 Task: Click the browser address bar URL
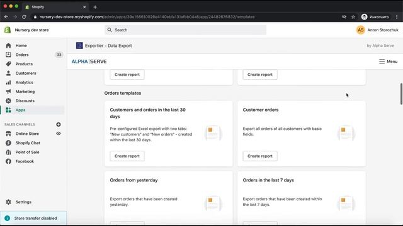(x=147, y=17)
